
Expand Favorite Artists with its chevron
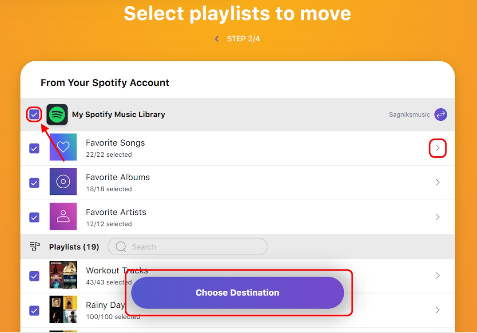(437, 217)
